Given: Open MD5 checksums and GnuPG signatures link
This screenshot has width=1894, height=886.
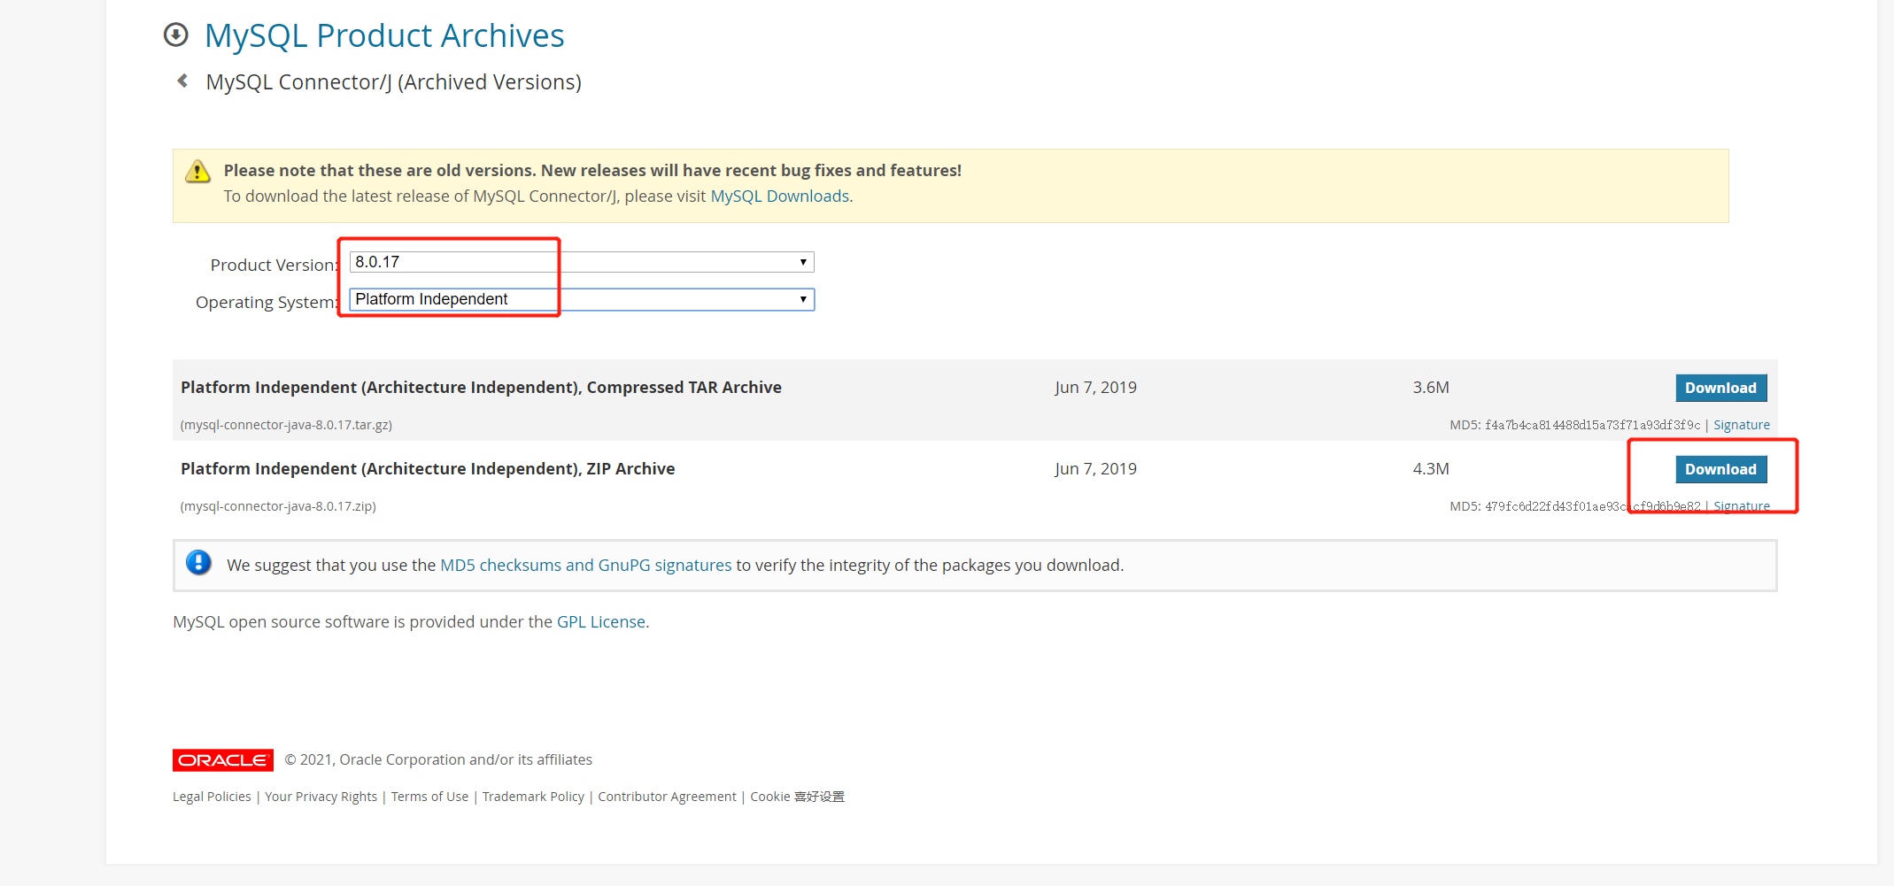Looking at the screenshot, I should tap(586, 565).
